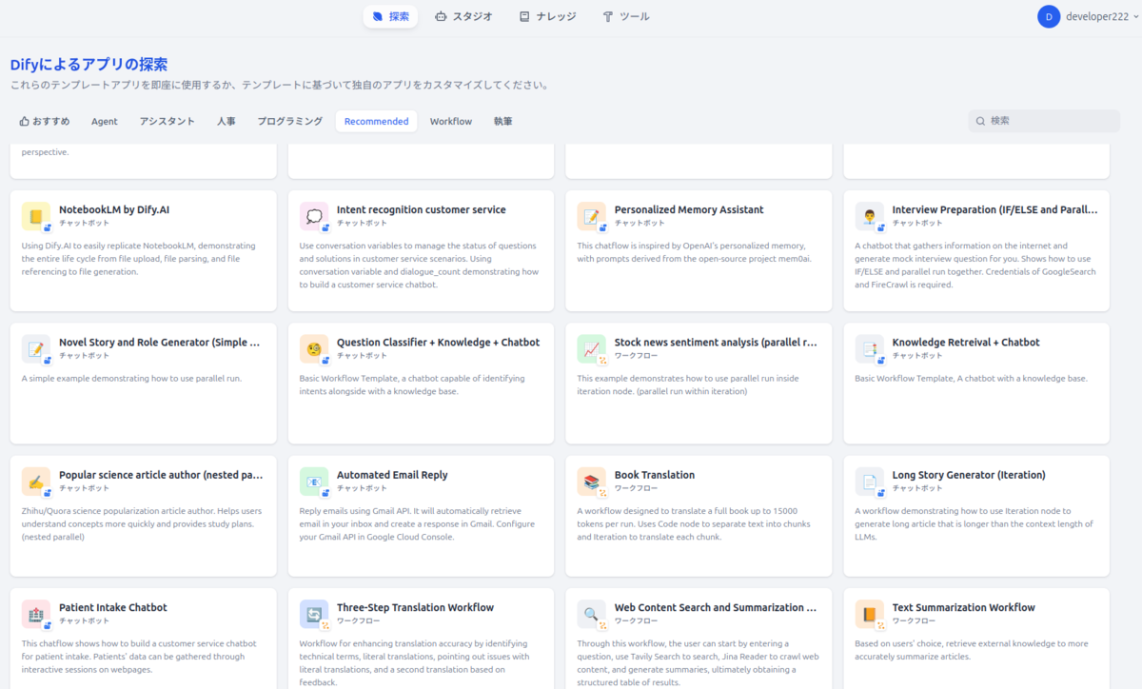
Task: Click the Question Classifier + Knowledge + Chatbot icon
Action: pyautogui.click(x=314, y=348)
